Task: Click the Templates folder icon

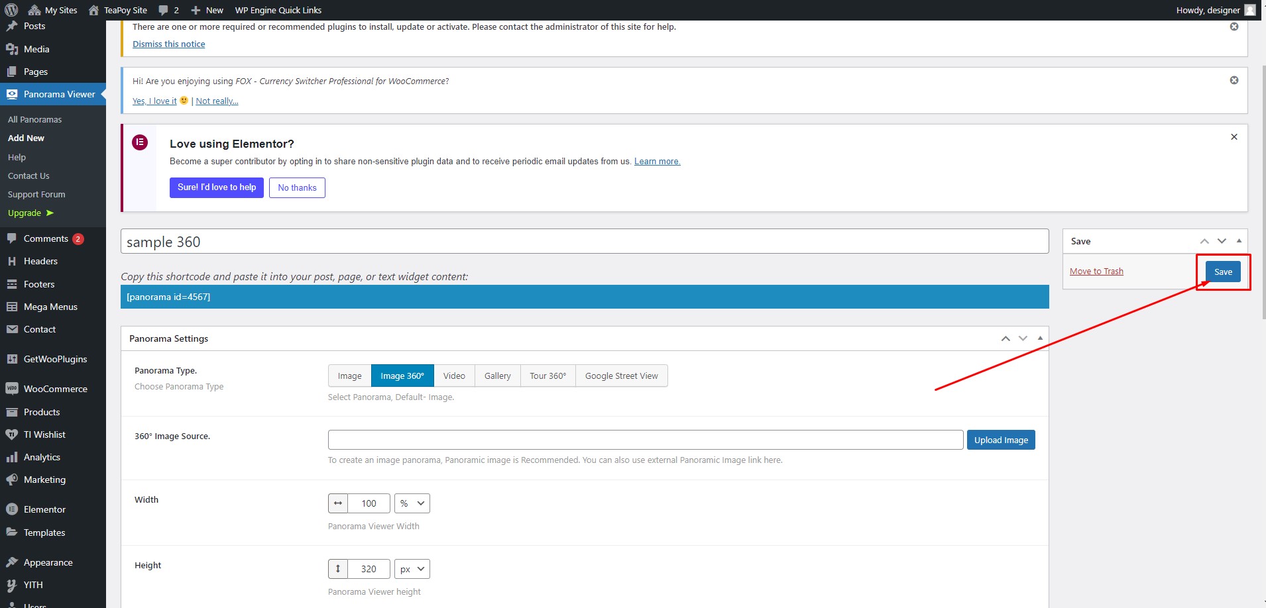Action: (12, 532)
